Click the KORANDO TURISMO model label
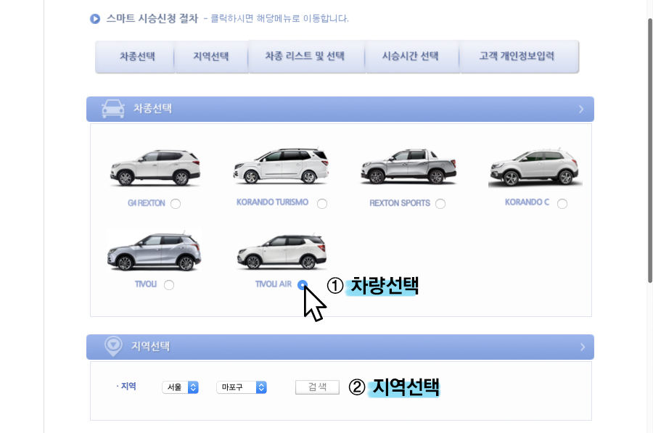The height and width of the screenshot is (433, 653). [x=272, y=202]
